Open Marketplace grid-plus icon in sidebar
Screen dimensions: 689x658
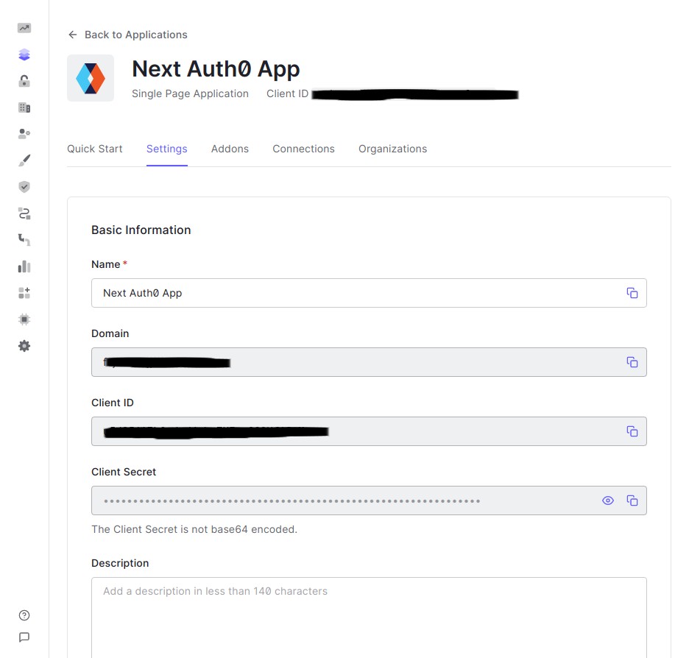point(24,293)
